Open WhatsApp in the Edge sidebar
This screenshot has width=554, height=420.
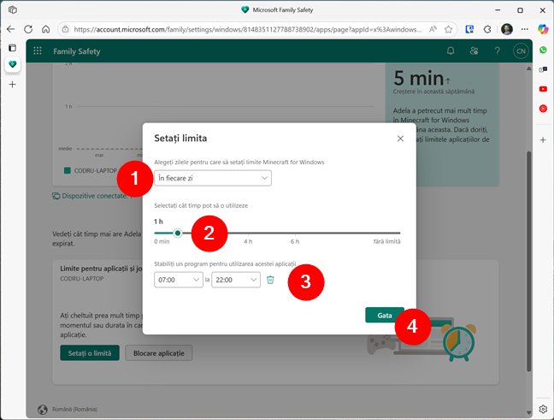tap(543, 50)
